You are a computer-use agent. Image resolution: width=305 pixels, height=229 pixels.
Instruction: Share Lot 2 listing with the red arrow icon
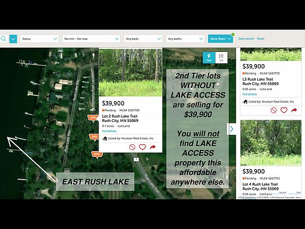coord(152,147)
